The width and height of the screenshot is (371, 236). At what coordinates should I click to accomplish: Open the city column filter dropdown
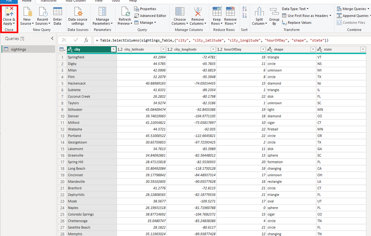[113, 49]
